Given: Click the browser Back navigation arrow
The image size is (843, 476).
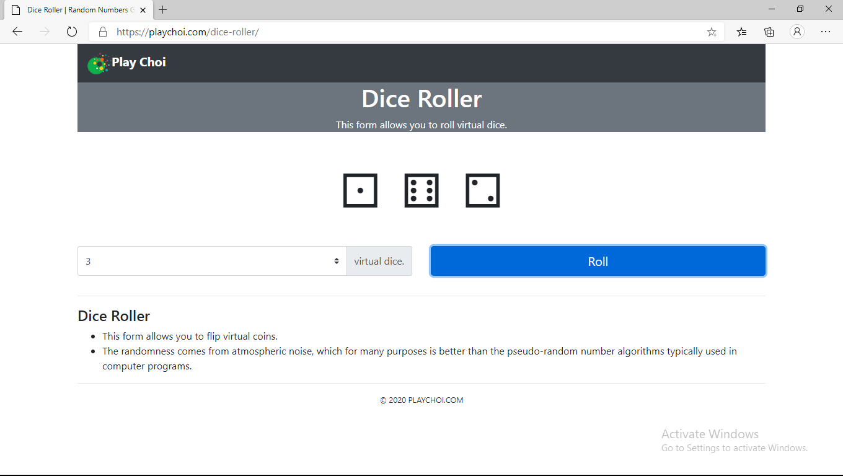Looking at the screenshot, I should click(x=17, y=32).
